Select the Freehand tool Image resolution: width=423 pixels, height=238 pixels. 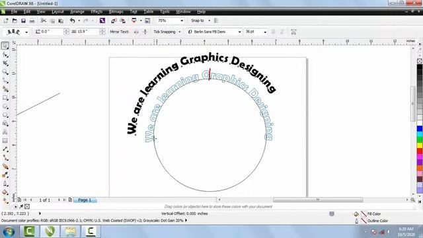click(5, 81)
